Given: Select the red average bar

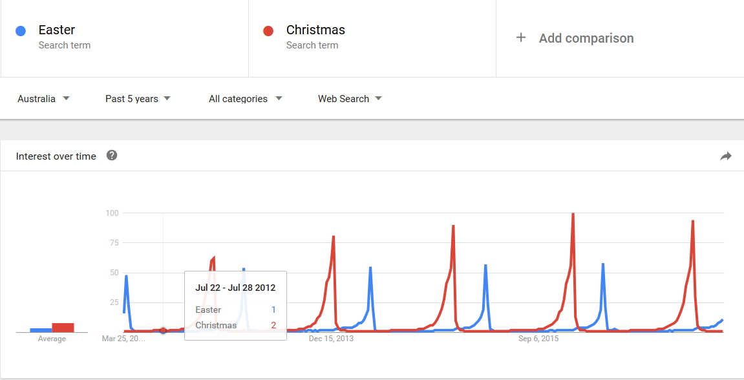Looking at the screenshot, I should 63,328.
